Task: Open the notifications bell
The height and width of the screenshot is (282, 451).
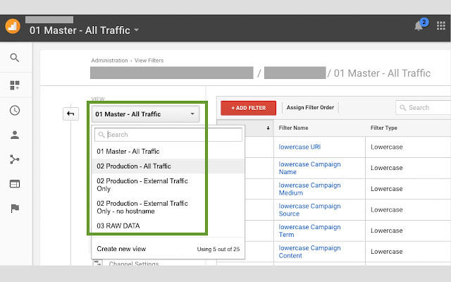Action: click(419, 27)
